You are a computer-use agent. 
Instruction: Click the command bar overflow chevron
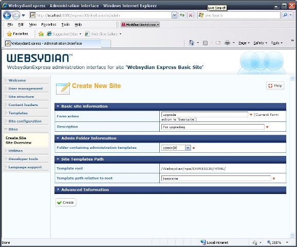coord(292,41)
